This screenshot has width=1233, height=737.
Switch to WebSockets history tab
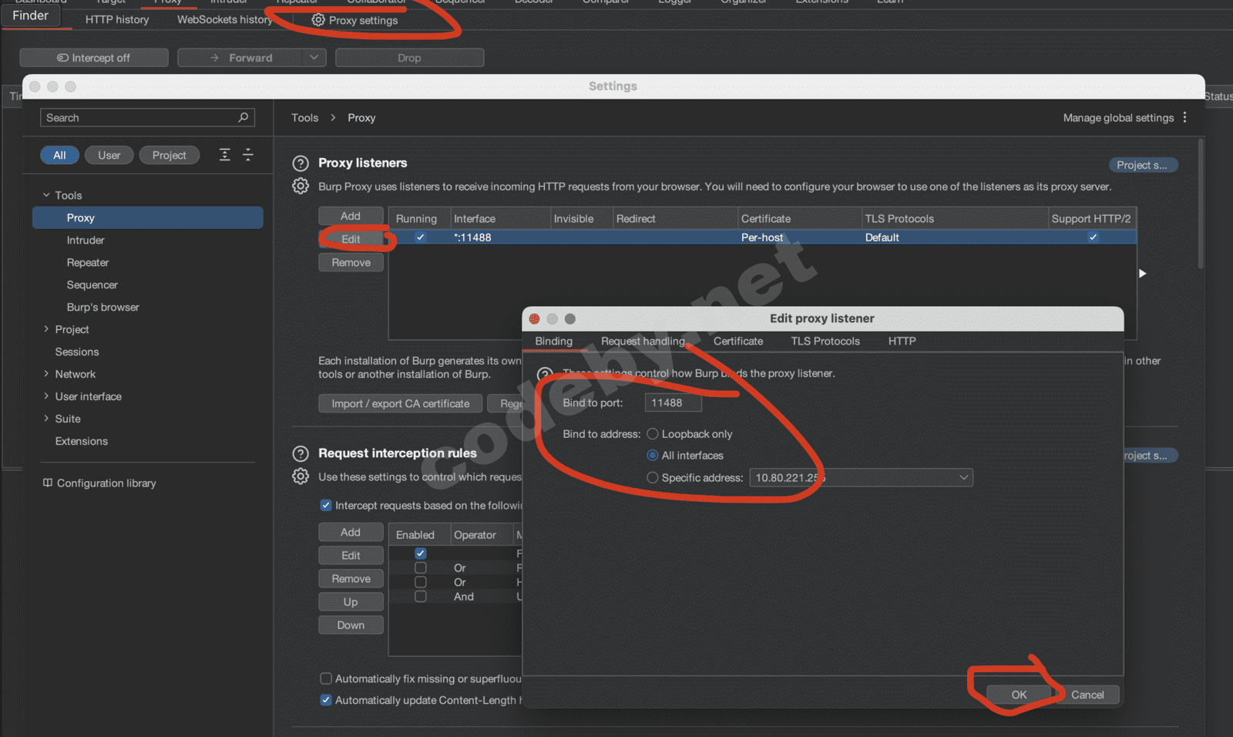pos(225,20)
